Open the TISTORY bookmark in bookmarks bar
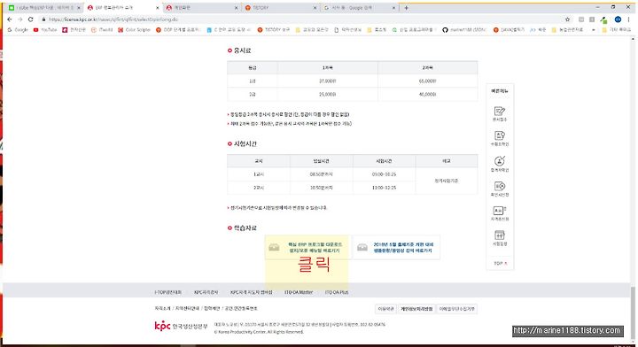 pos(274,30)
